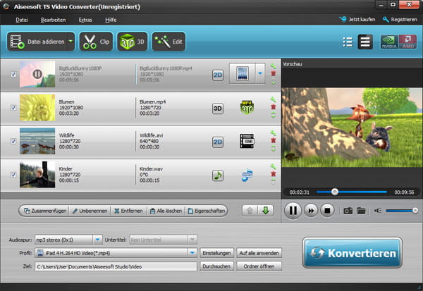Fast forward the preview
The image size is (423, 291).
point(311,211)
